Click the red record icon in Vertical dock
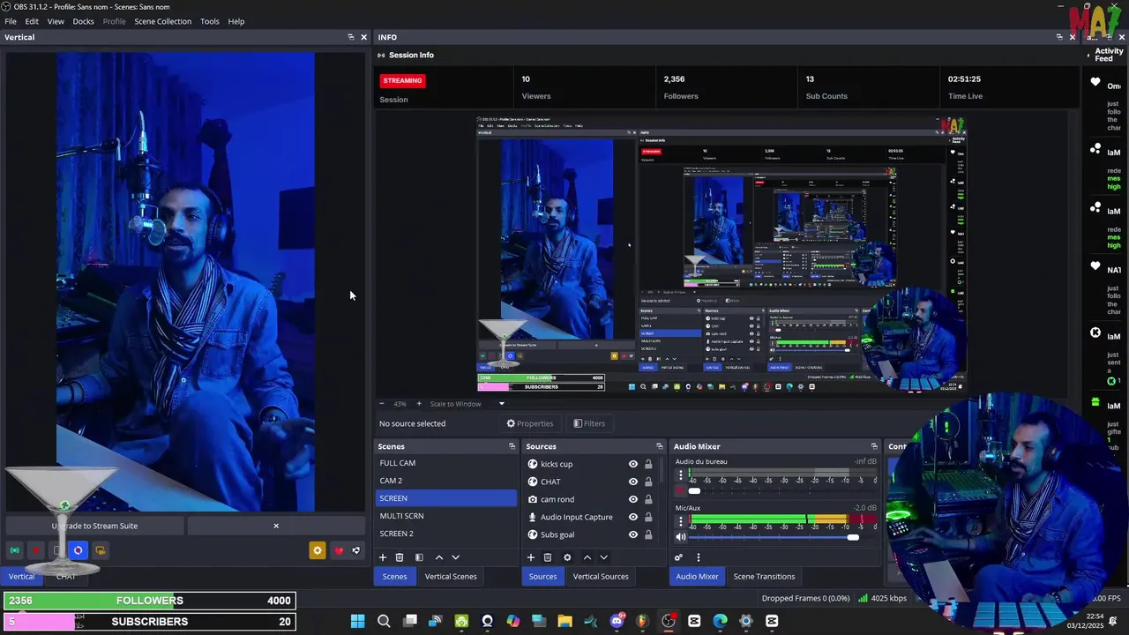This screenshot has height=635, width=1129. click(36, 550)
